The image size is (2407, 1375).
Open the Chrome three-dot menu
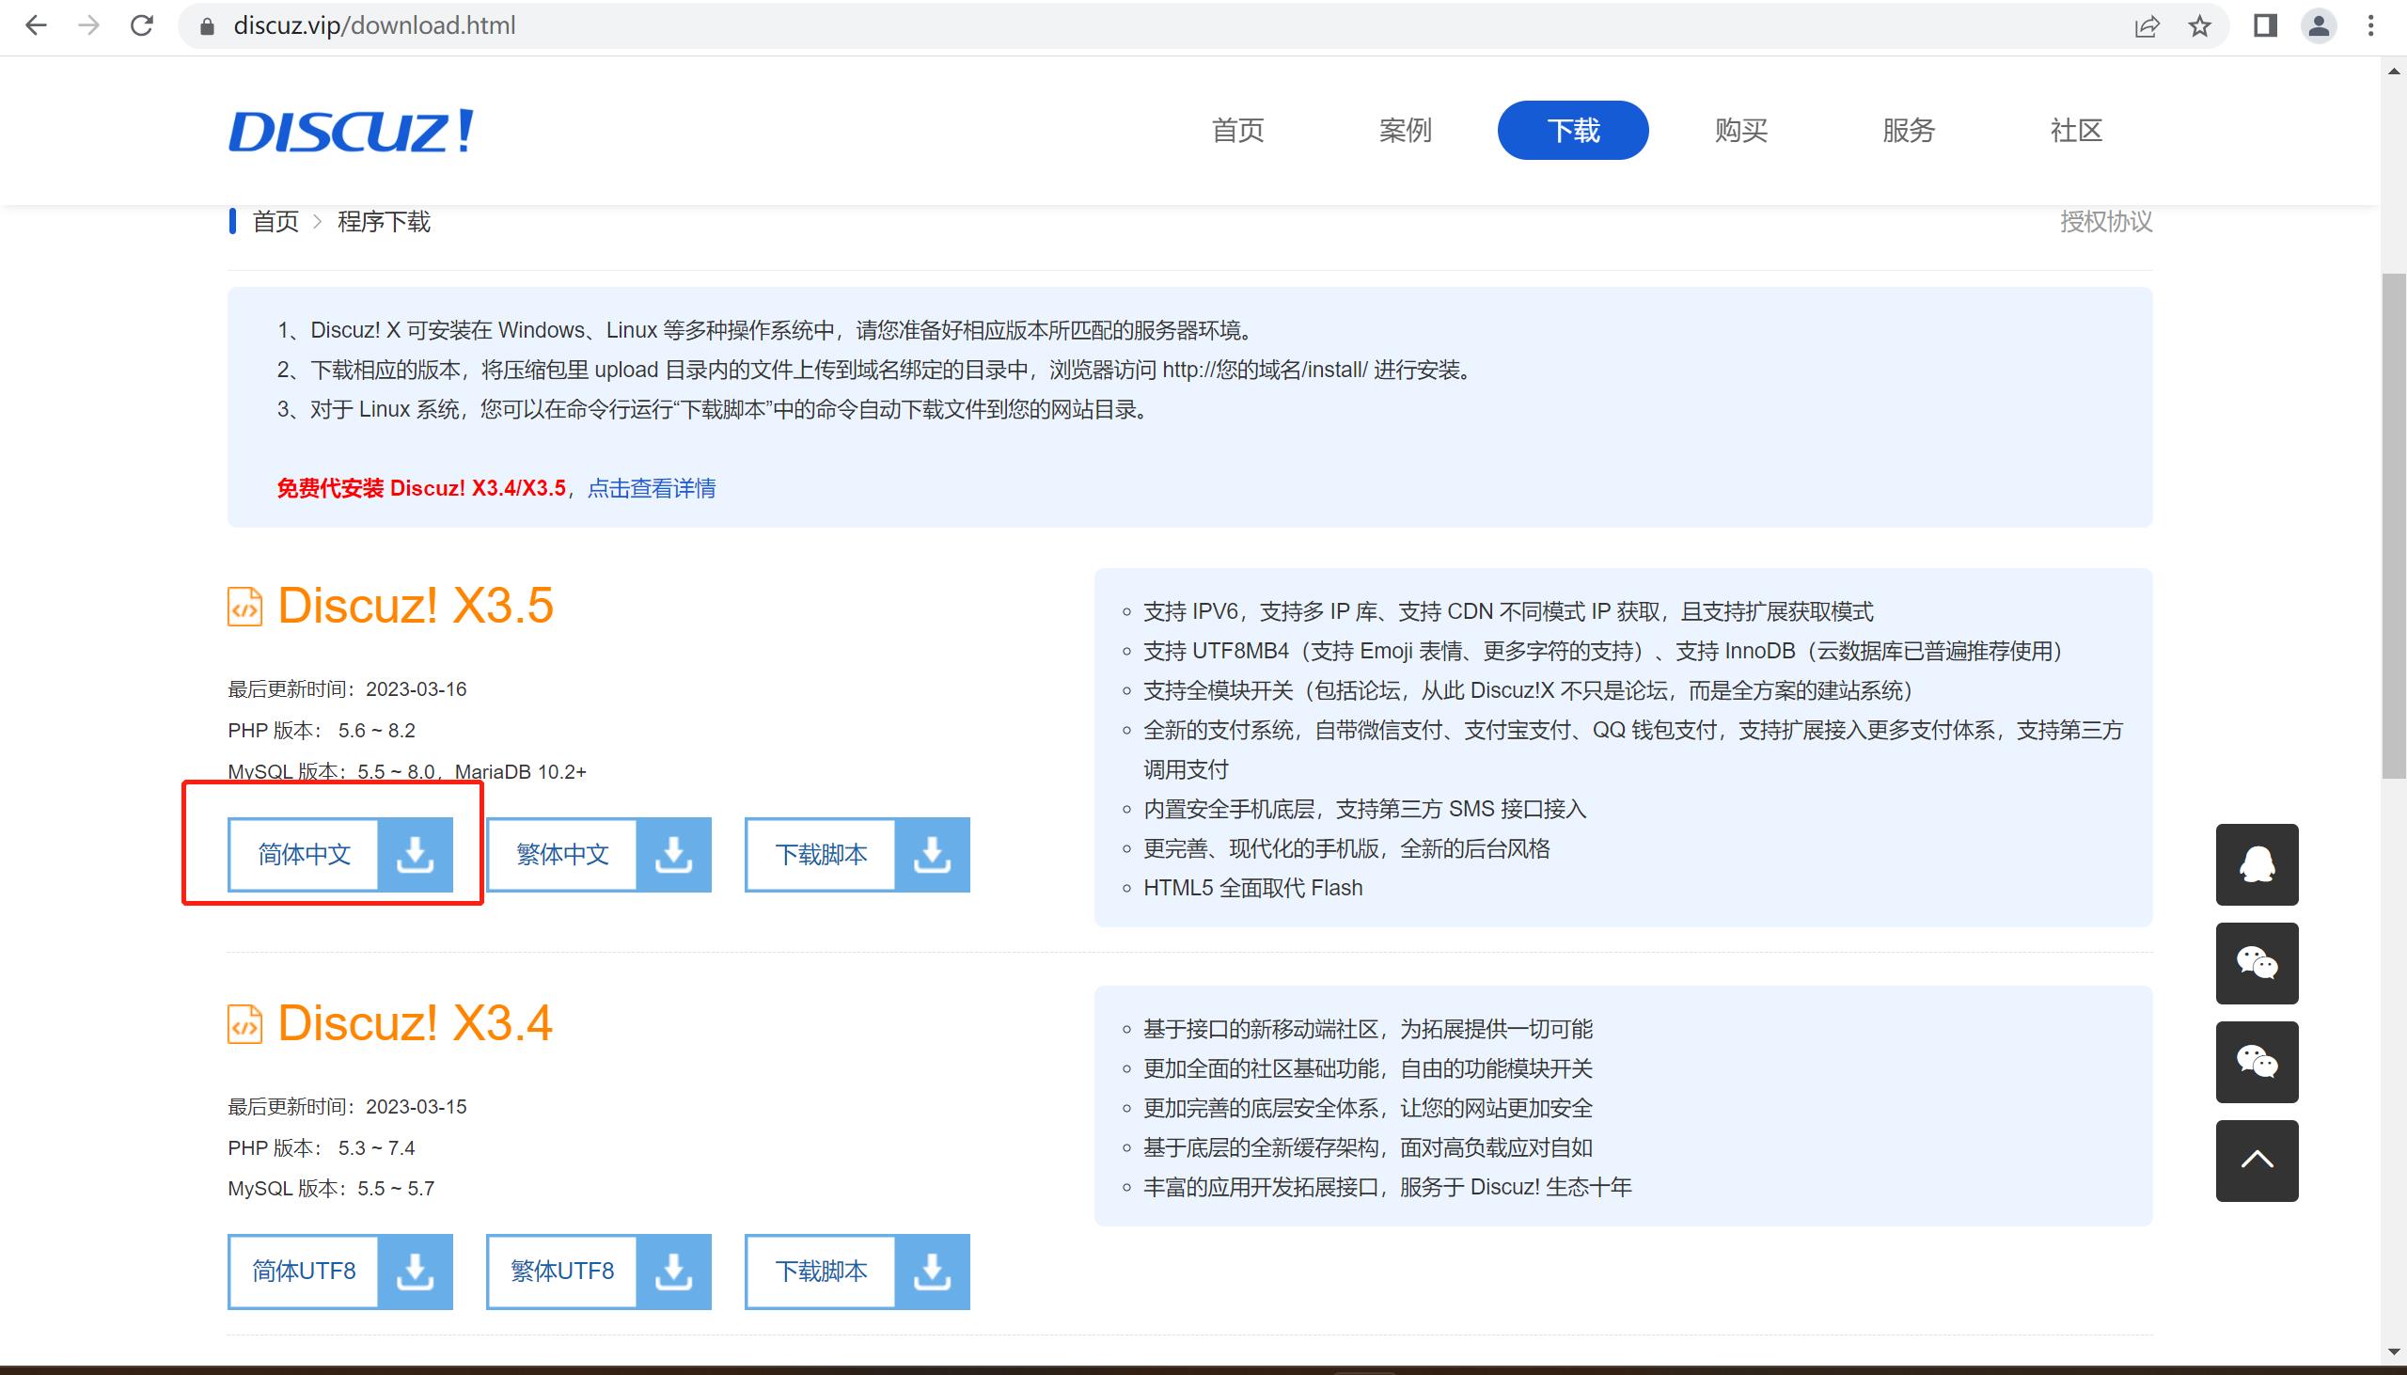(x=2370, y=25)
